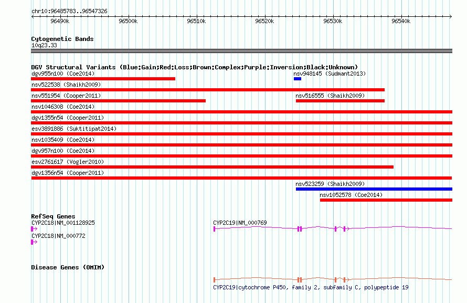467x303 pixels.
Task: Click the Disease Genes (OMIM) track title
Action: tap(68, 267)
